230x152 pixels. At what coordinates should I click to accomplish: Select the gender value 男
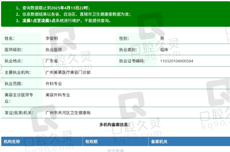[162, 38]
